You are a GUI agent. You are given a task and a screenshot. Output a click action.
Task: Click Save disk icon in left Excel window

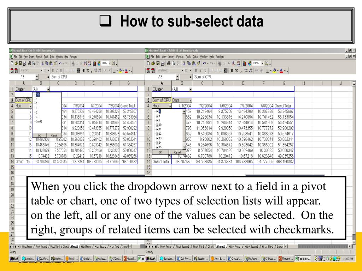[20, 64]
